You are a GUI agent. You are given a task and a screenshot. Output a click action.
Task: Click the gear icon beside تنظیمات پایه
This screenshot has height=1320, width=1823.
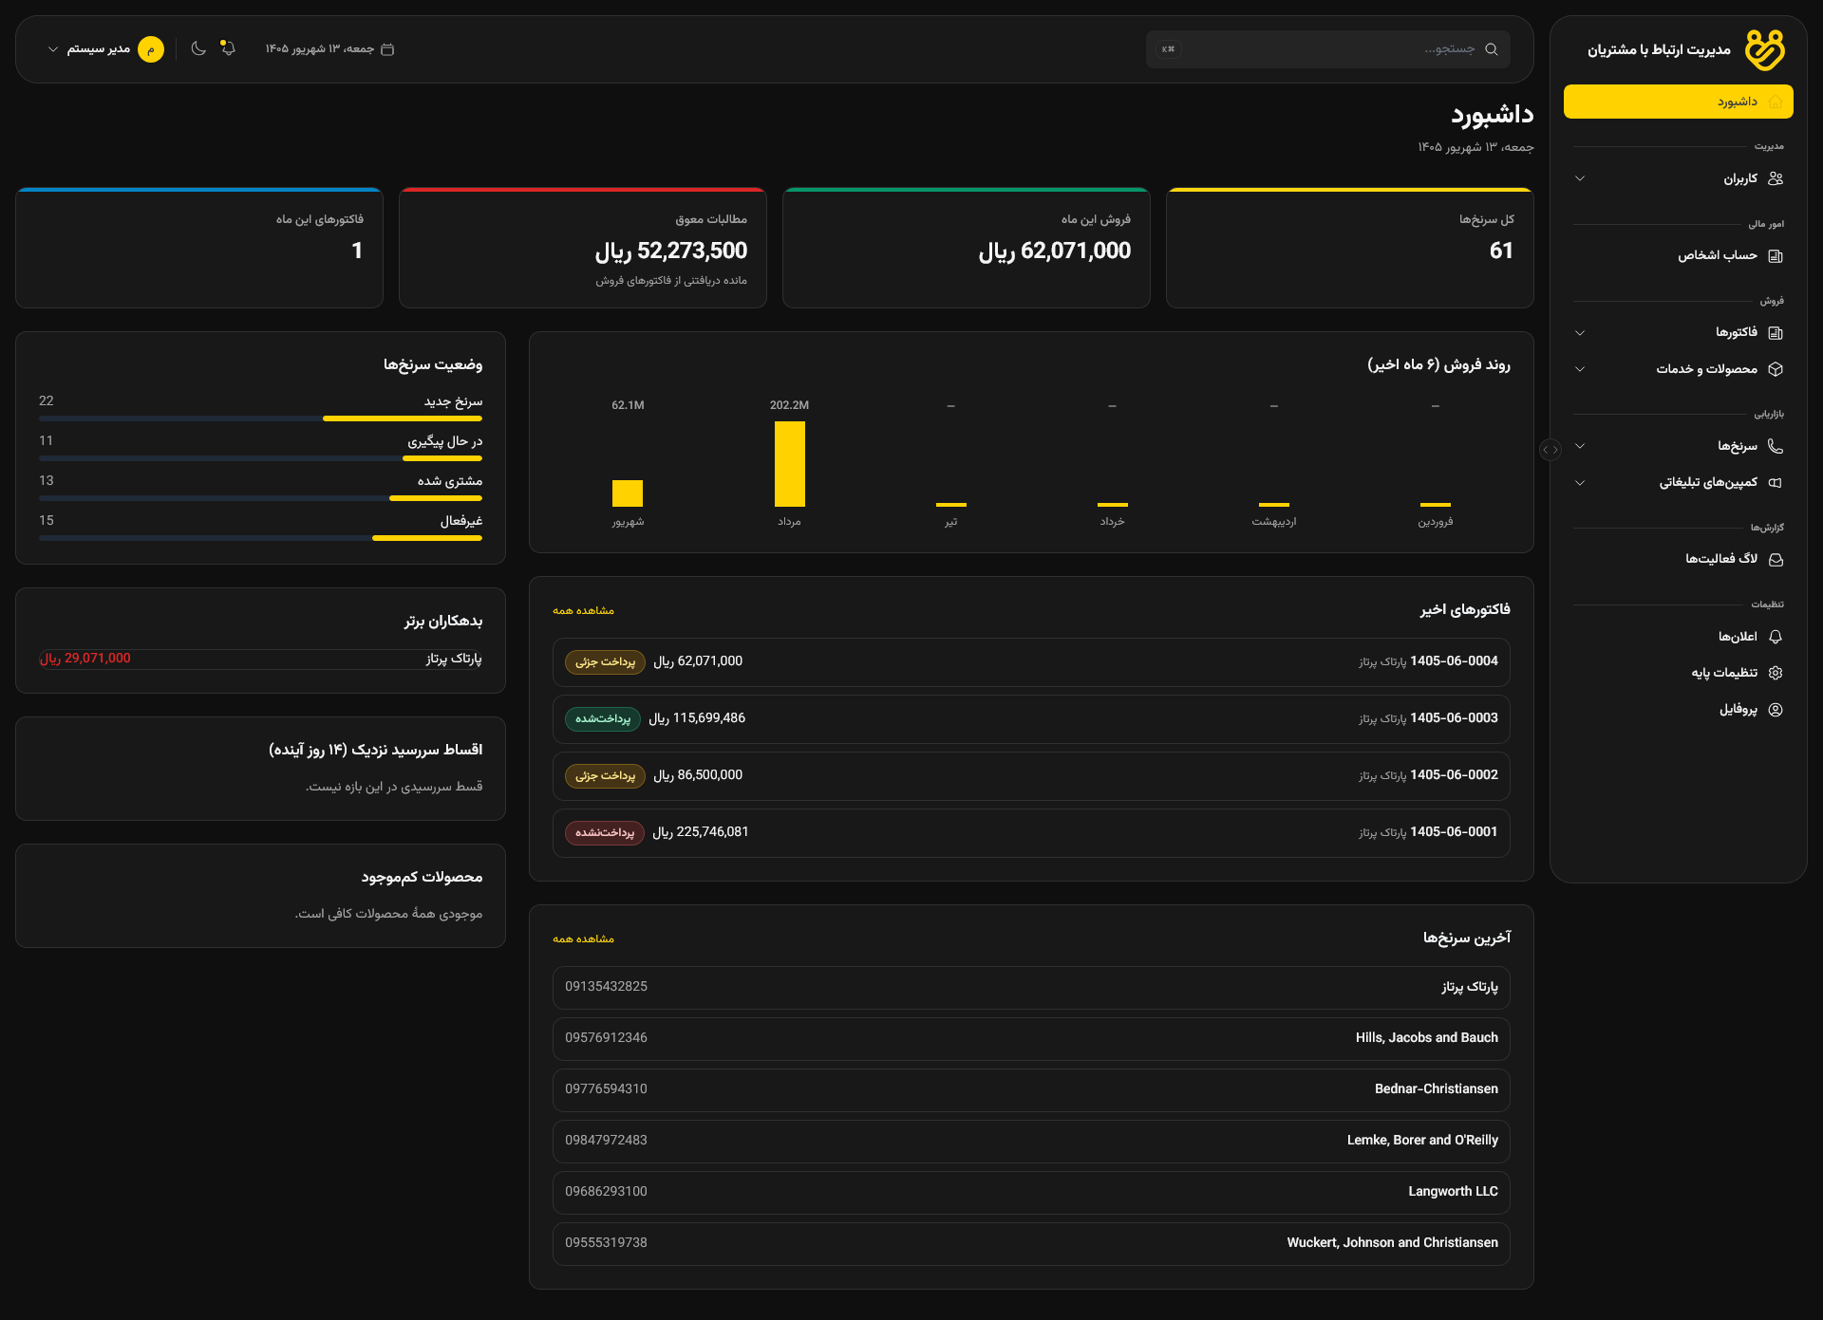pyautogui.click(x=1776, y=673)
